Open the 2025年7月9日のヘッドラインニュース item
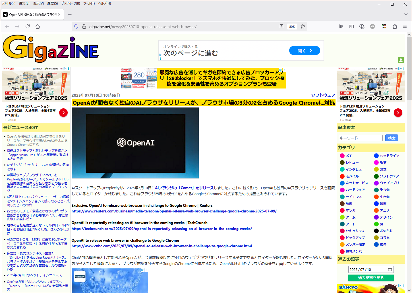412x293 pixels. pos(34,275)
